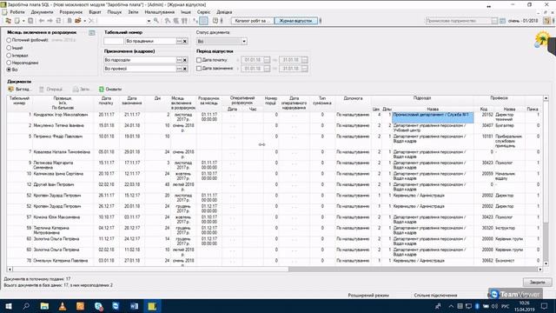Open the Робота menu
The height and width of the screenshot is (313, 556).
tap(17, 12)
